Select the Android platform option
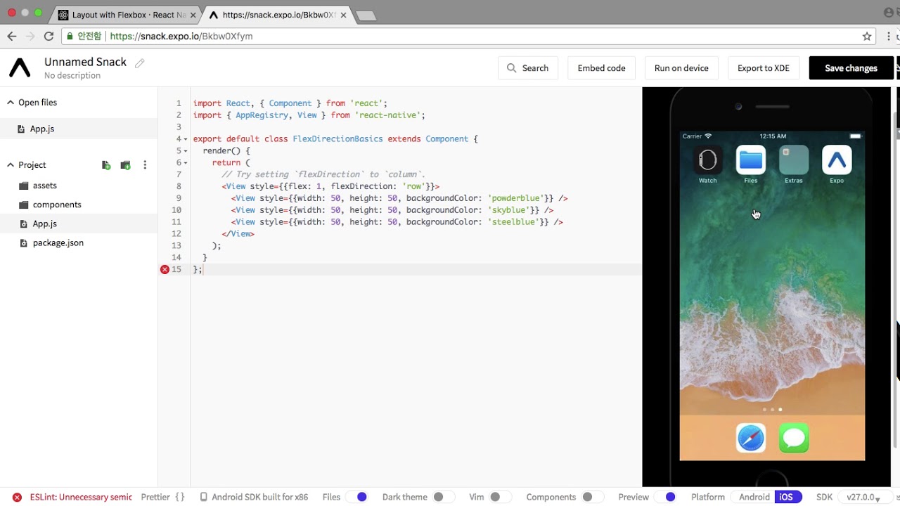 pos(754,497)
